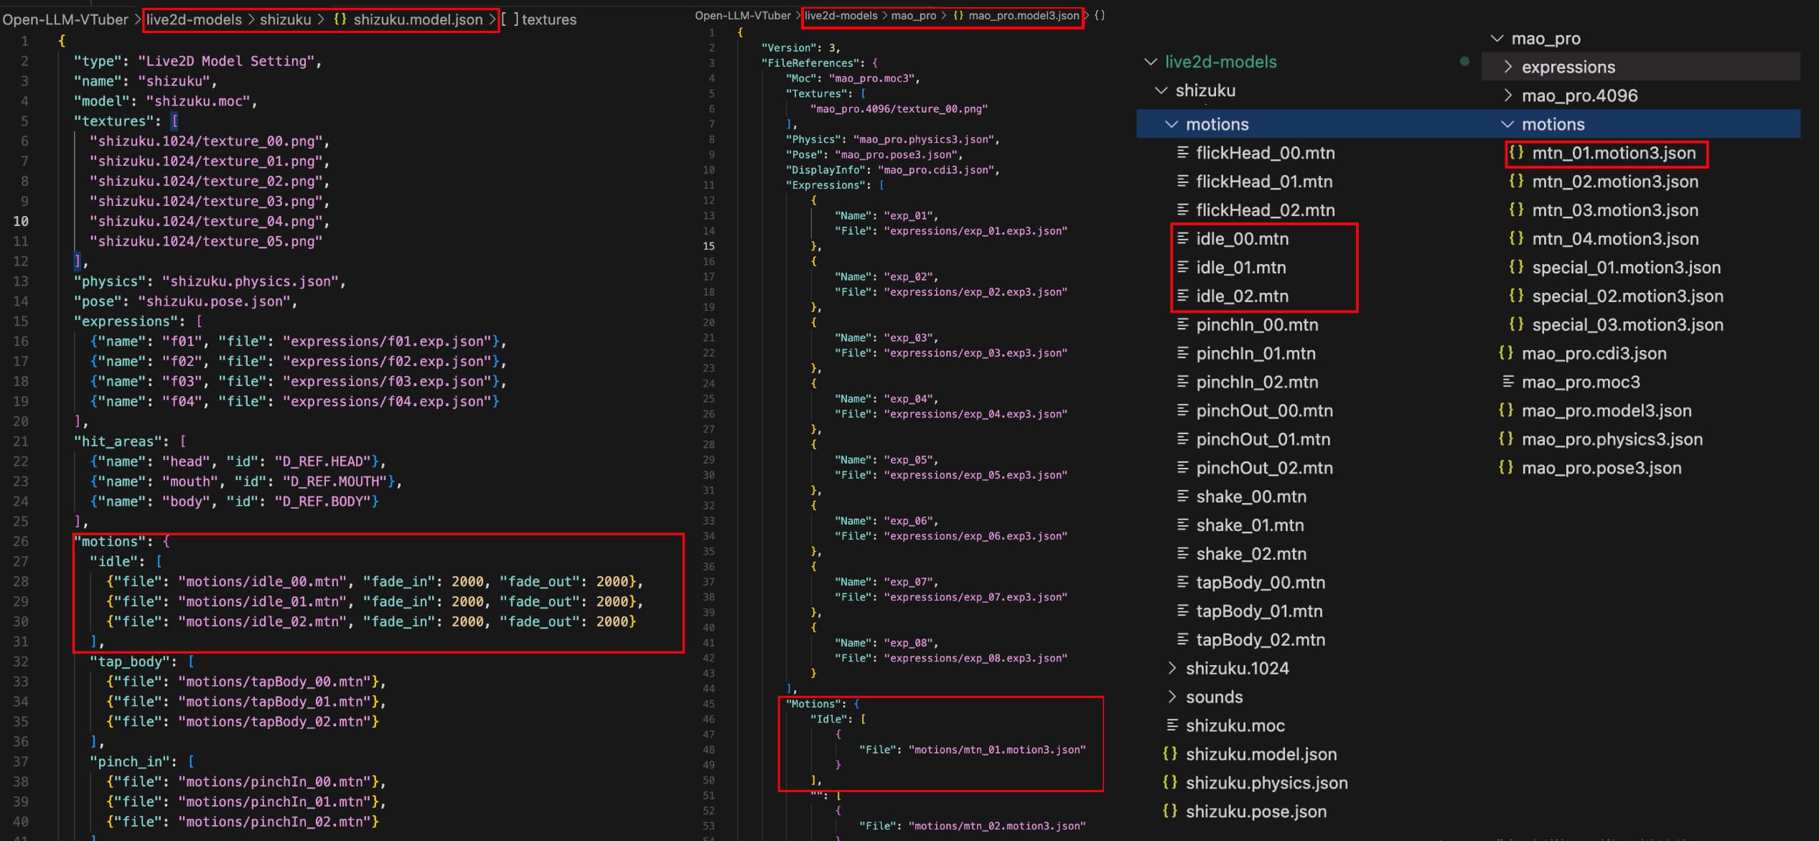
Task: Click braces icon next to special_02.motion3.json
Action: [x=1516, y=296]
